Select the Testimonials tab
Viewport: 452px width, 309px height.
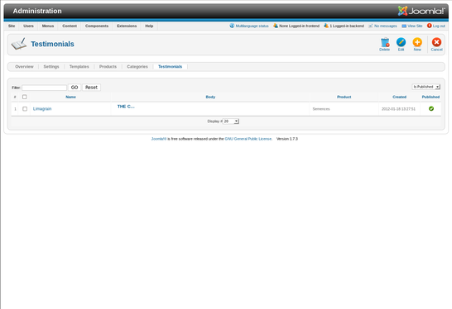pos(170,66)
